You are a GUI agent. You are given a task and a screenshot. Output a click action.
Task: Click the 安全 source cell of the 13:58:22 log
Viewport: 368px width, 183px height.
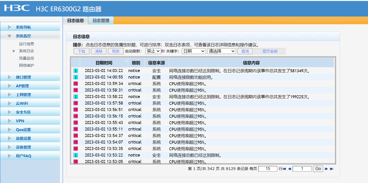point(157,97)
